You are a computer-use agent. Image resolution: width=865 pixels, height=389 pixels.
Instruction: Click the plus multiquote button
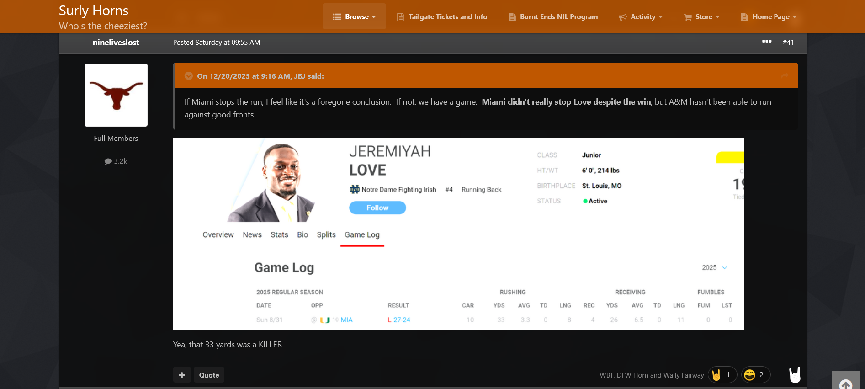(x=182, y=375)
